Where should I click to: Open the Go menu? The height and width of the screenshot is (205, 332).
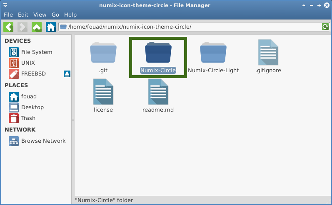pyautogui.click(x=55, y=15)
